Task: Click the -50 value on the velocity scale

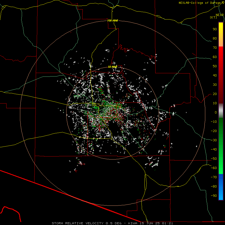Action: pos(214,159)
